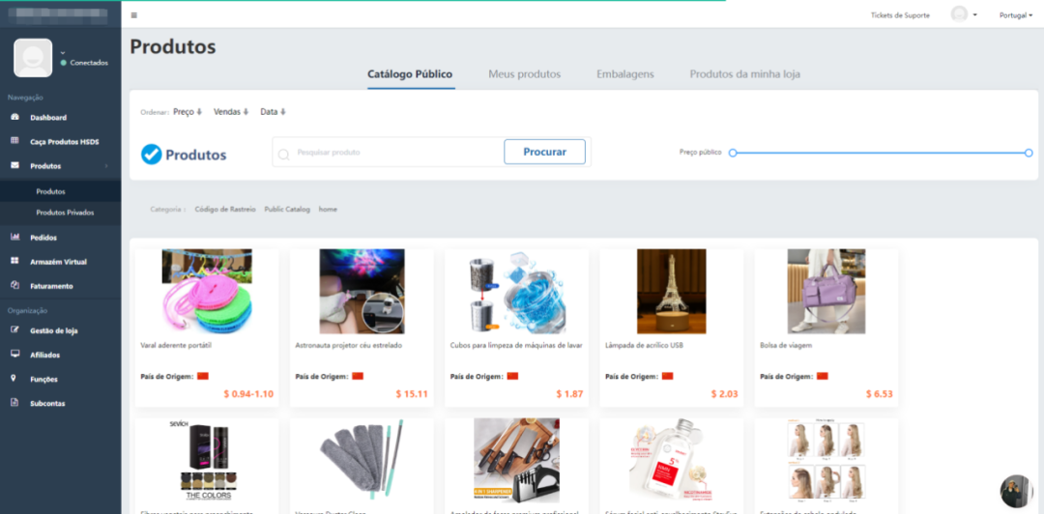Open Astronauta projetor céu estrelado image
Screen dimensions: 1044x514
(362, 292)
